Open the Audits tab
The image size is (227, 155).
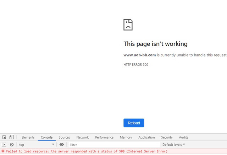[184, 137]
